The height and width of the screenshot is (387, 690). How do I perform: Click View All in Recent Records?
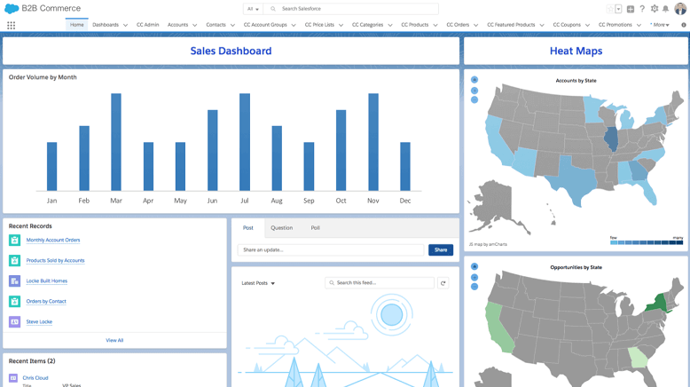pyautogui.click(x=114, y=340)
